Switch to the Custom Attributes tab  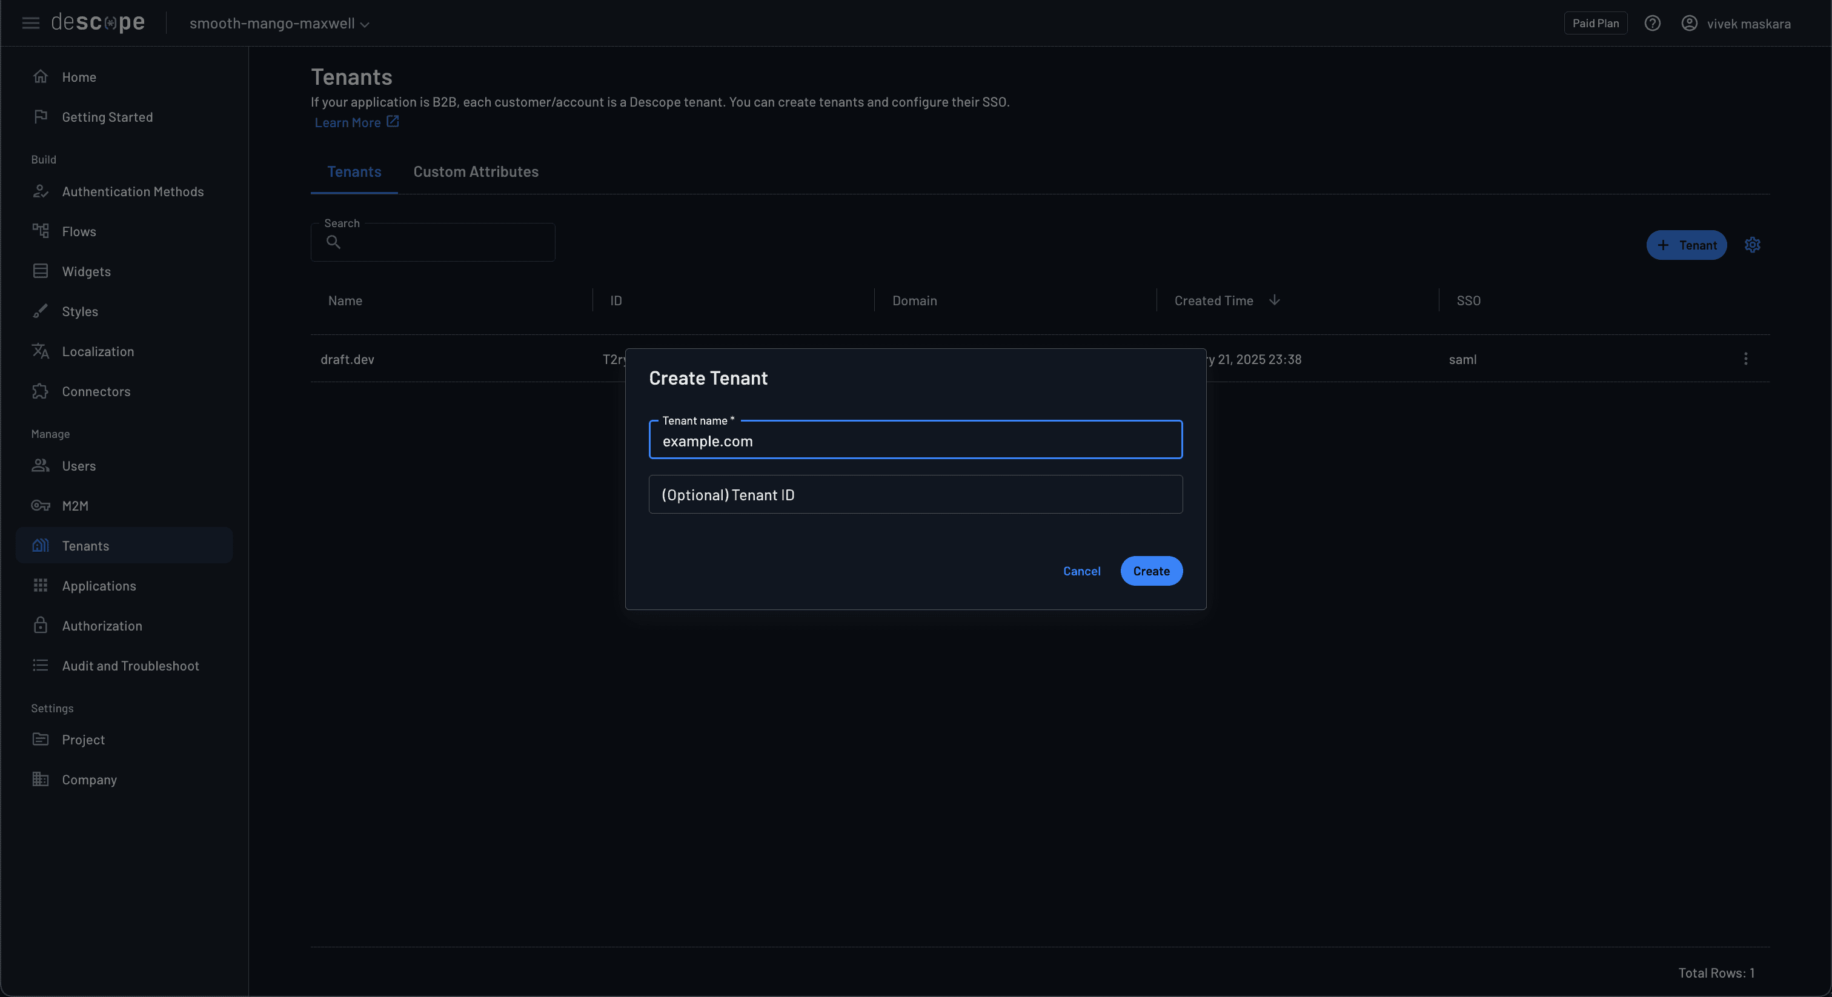476,171
